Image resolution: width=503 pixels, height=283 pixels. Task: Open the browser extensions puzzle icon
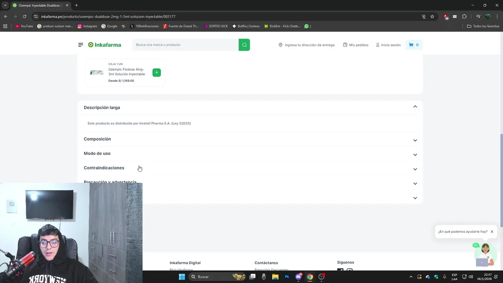click(x=464, y=17)
